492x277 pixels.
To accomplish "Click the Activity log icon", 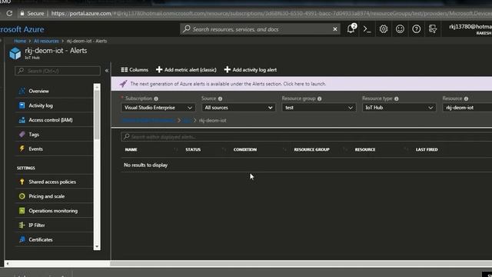I will pos(22,105).
